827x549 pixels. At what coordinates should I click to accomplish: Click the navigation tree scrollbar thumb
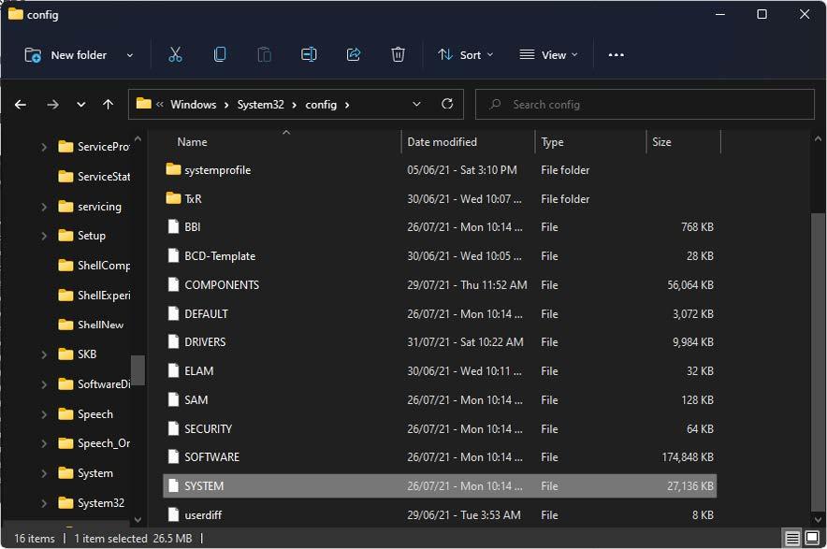[x=138, y=370]
